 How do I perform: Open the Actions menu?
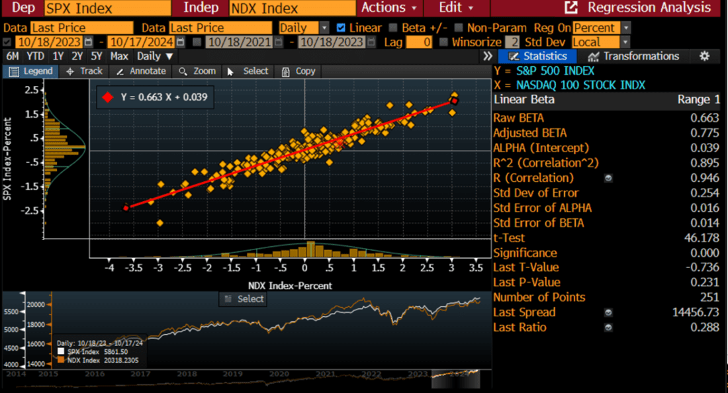388,7
